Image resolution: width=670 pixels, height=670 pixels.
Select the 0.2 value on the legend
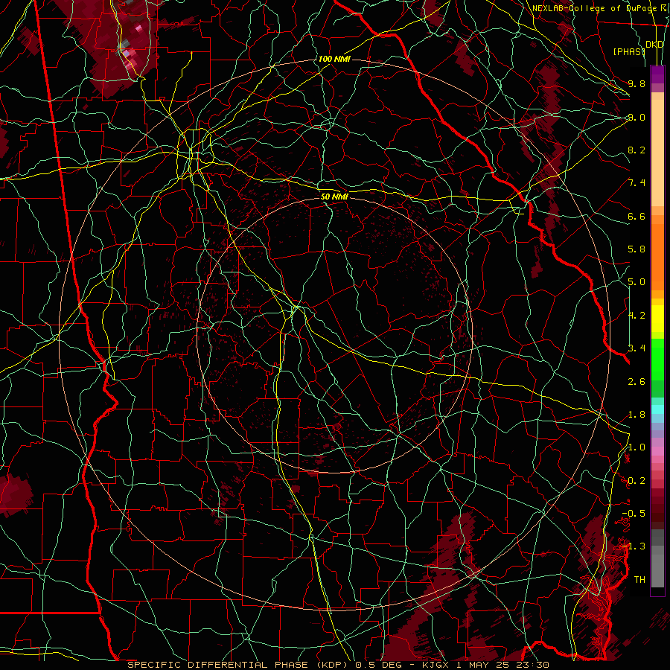(x=636, y=481)
